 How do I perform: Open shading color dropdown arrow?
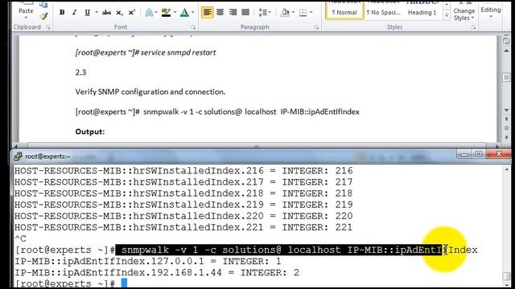point(293,13)
